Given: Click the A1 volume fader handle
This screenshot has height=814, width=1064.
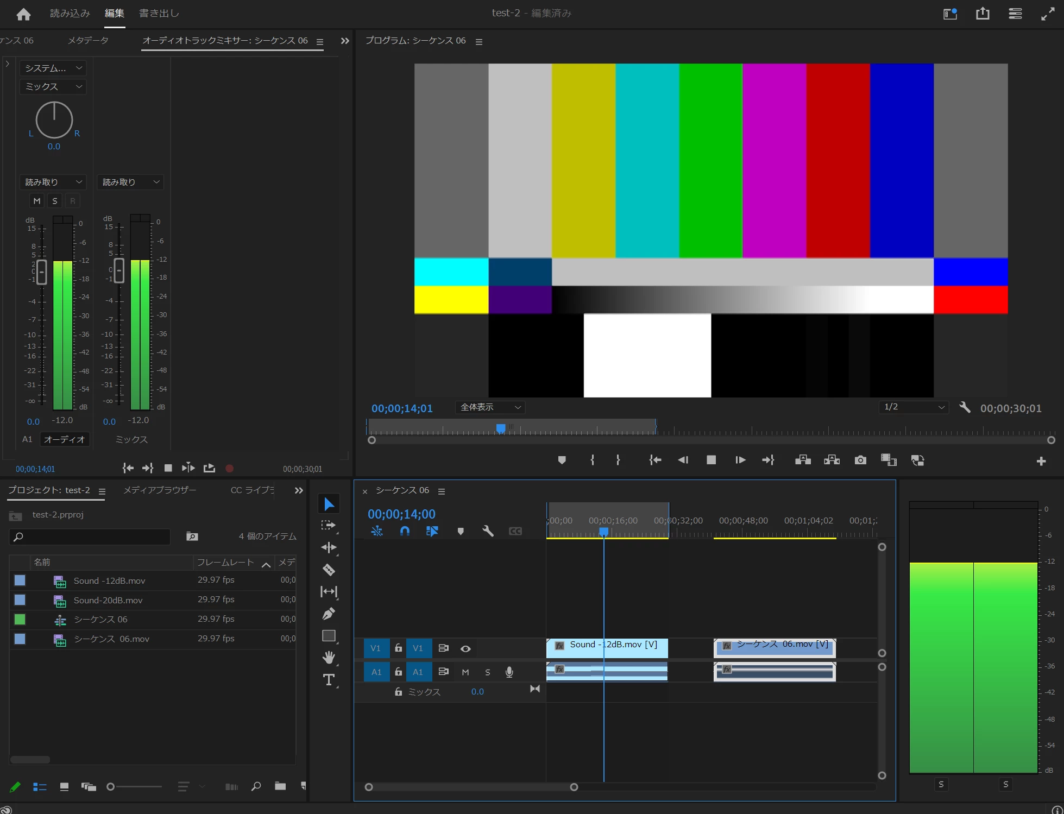Looking at the screenshot, I should click(x=41, y=272).
